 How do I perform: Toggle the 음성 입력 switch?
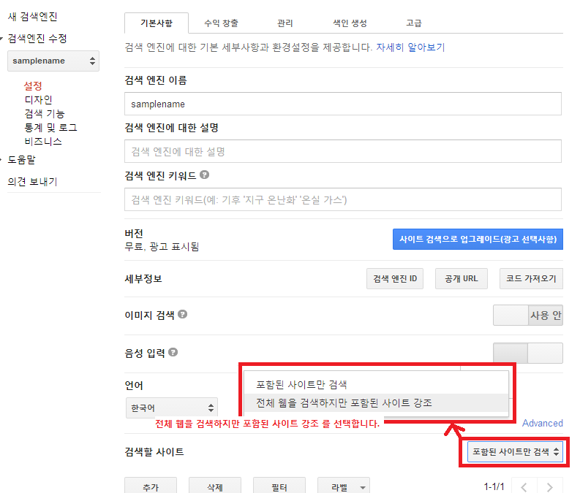(x=527, y=353)
